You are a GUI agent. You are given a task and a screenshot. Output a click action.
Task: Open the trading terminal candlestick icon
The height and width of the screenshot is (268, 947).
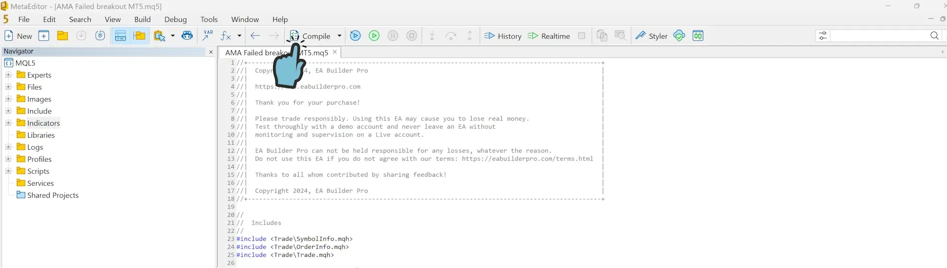(x=698, y=36)
